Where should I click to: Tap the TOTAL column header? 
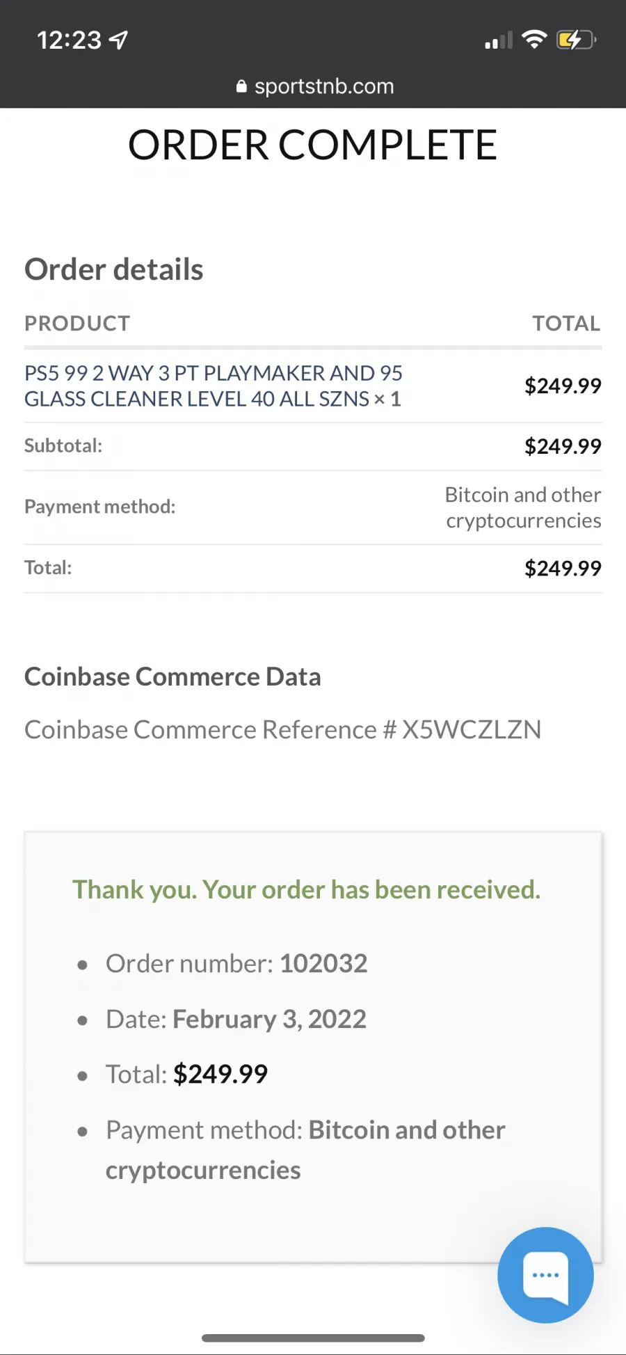click(567, 323)
